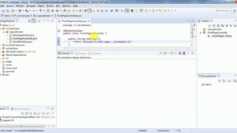Click the Last Edit Location arrow icon
Screen dimensions: 237x133
[x=161, y=11]
